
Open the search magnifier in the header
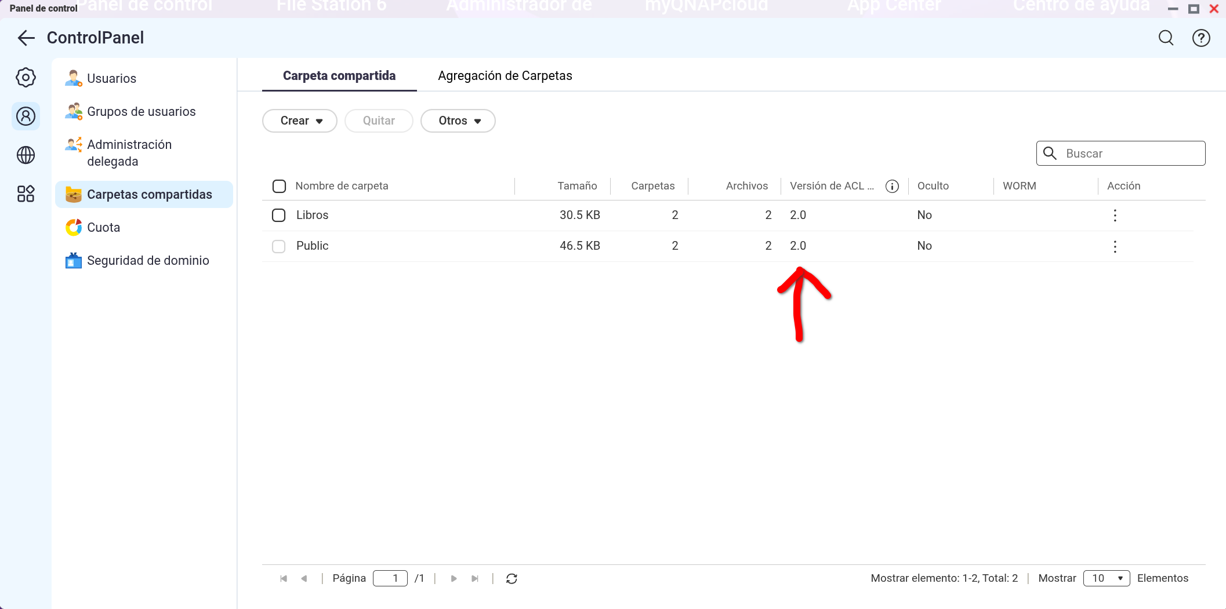point(1166,38)
